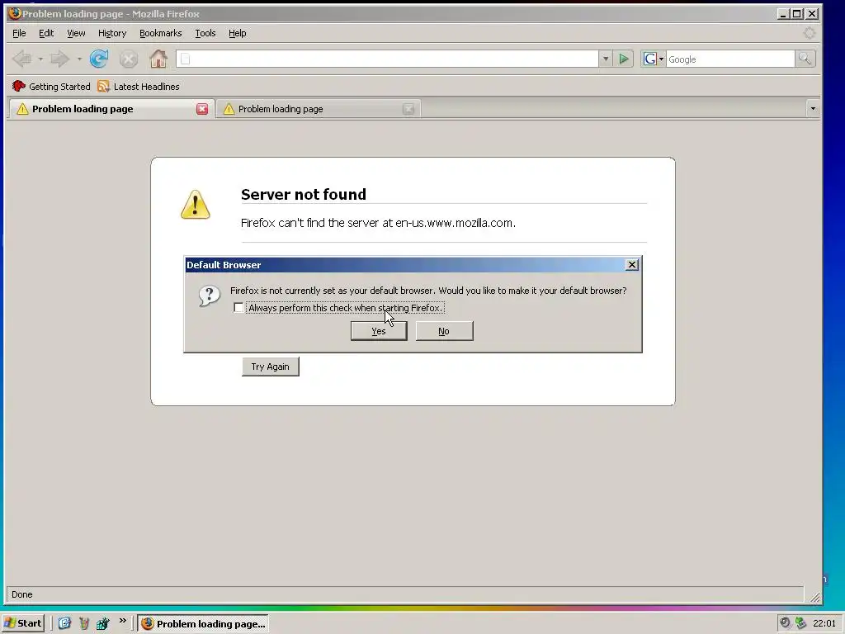Click the Server not found warning icon
The image size is (845, 634).
click(x=195, y=205)
